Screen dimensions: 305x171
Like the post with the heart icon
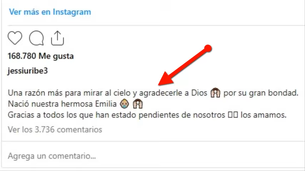15,38
